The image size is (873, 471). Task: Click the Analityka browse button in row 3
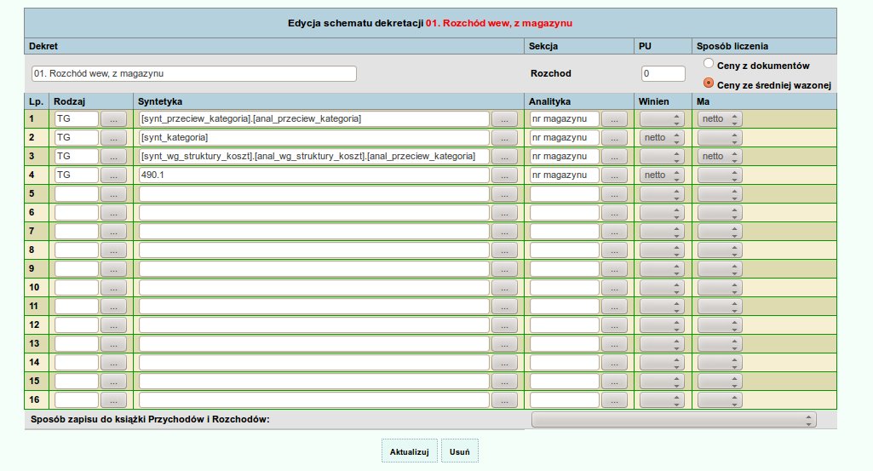613,157
